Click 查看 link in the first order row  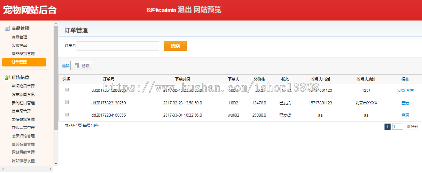pos(410,90)
